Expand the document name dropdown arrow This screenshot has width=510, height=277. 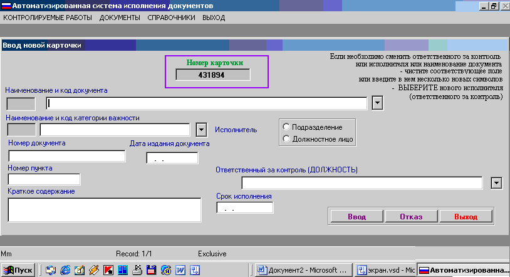(377, 103)
